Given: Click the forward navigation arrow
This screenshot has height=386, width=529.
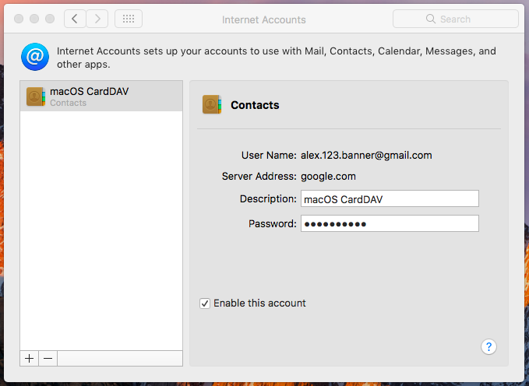Looking at the screenshot, I should click(x=97, y=19).
